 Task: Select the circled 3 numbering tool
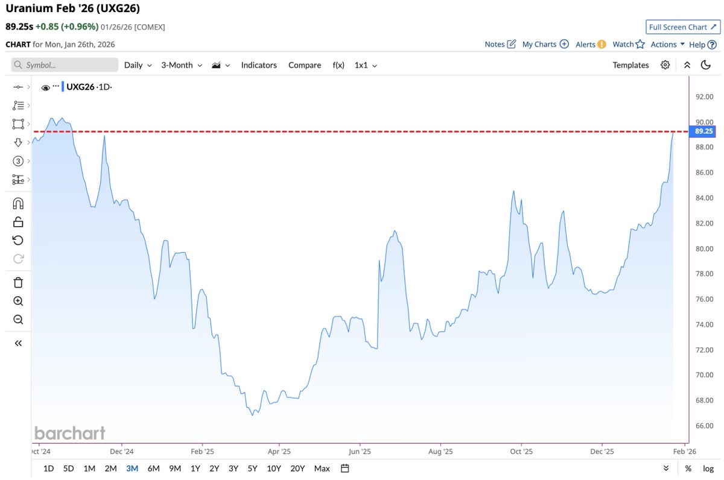tap(18, 161)
